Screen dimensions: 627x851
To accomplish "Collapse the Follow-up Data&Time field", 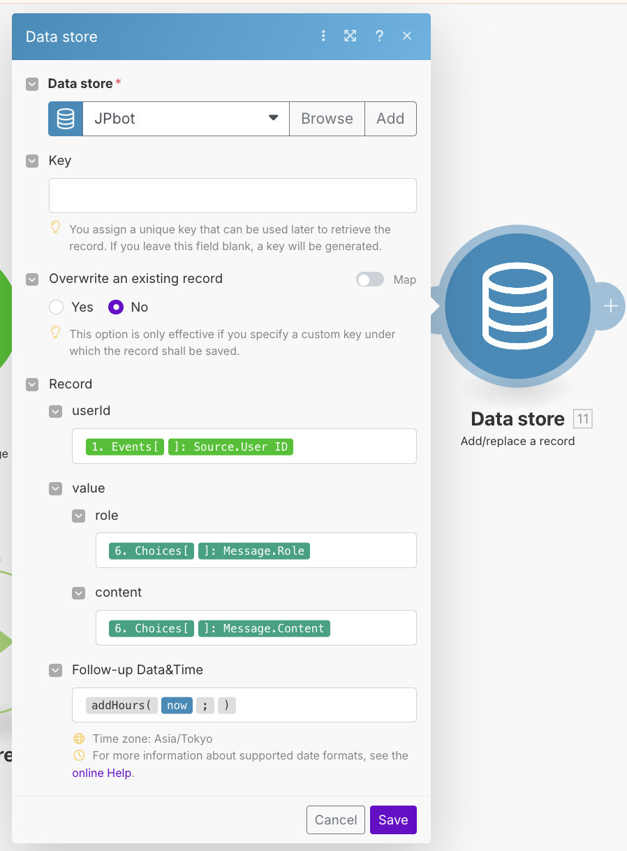I will point(56,670).
